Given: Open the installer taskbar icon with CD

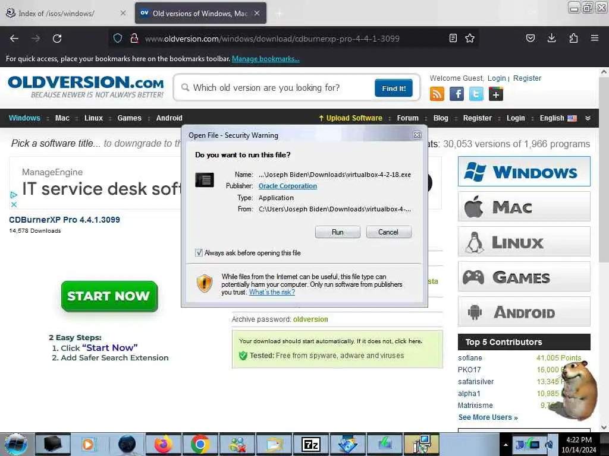Looking at the screenshot, I should click(422, 444).
